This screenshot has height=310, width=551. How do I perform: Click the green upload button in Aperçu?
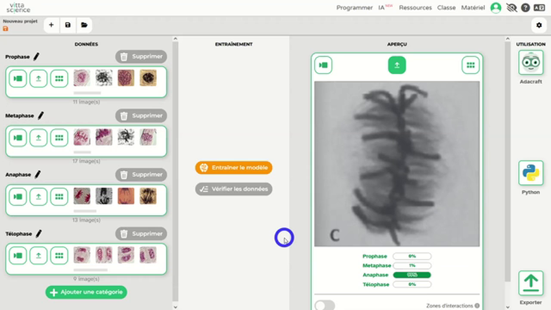coord(397,65)
